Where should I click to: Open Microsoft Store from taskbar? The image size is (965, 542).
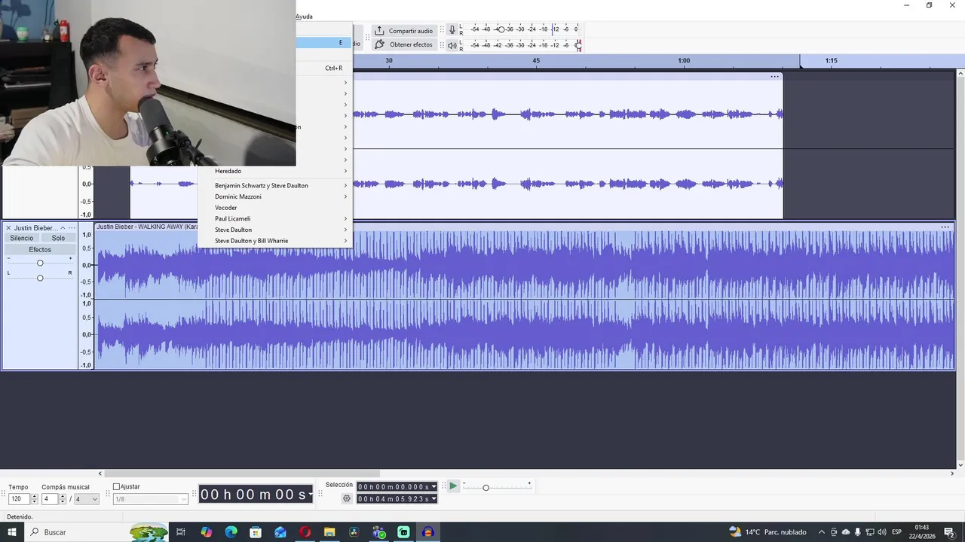point(256,532)
